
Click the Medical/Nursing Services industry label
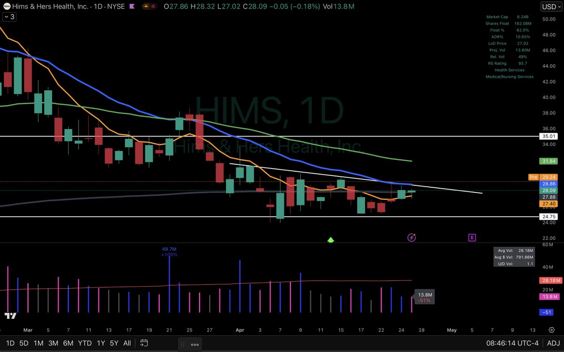509,77
